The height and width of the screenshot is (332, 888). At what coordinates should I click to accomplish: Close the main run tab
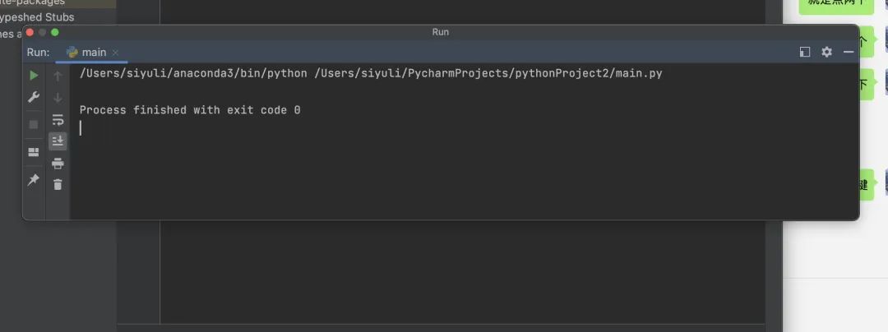point(116,53)
